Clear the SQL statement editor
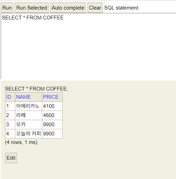Screen dimensions: 176x179 point(95,8)
